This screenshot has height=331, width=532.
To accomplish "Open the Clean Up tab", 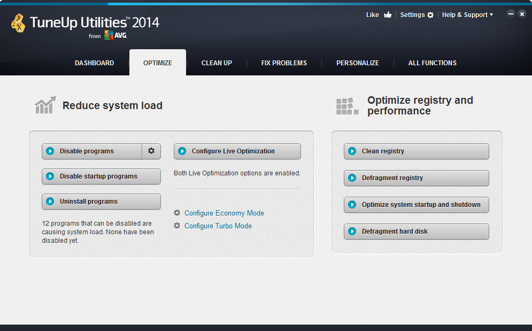I will 217,63.
